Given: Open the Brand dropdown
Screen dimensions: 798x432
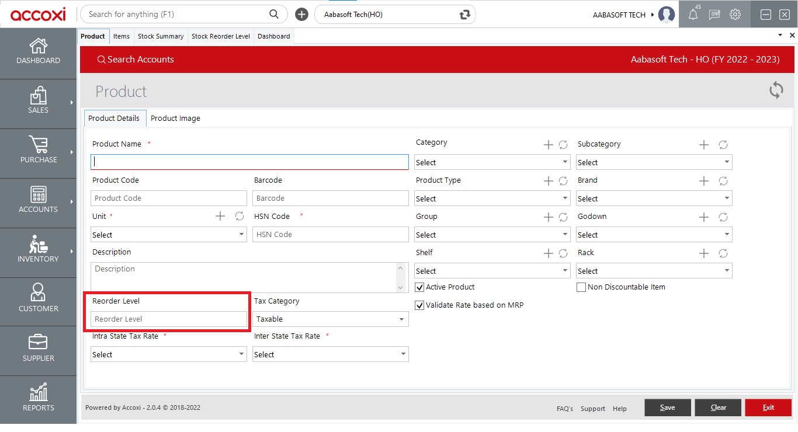Looking at the screenshot, I should click(654, 198).
